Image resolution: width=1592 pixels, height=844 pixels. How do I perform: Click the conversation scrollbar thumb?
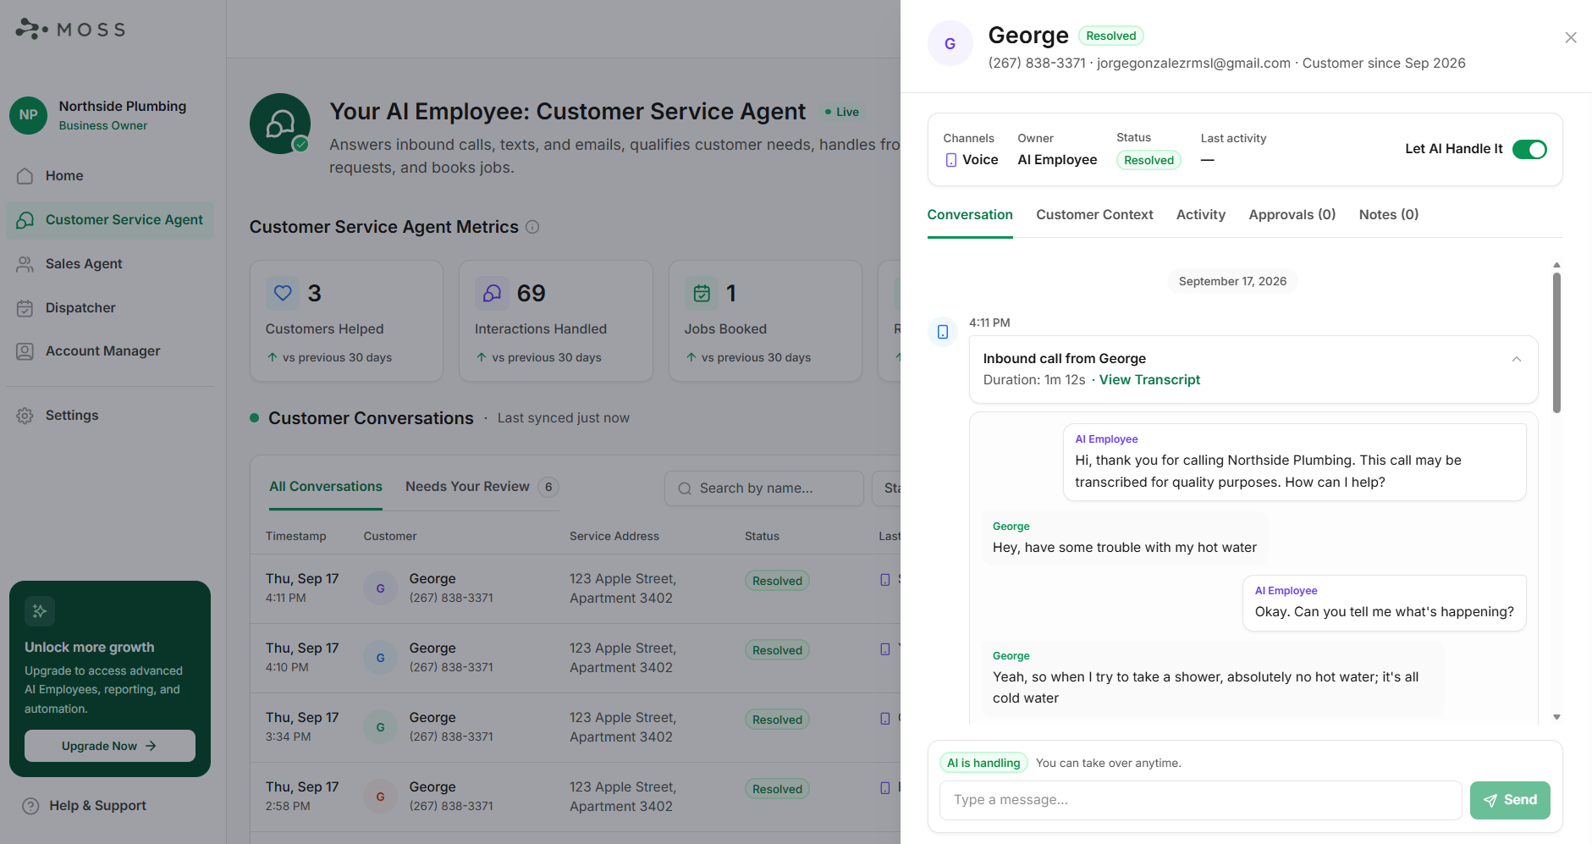[1556, 342]
